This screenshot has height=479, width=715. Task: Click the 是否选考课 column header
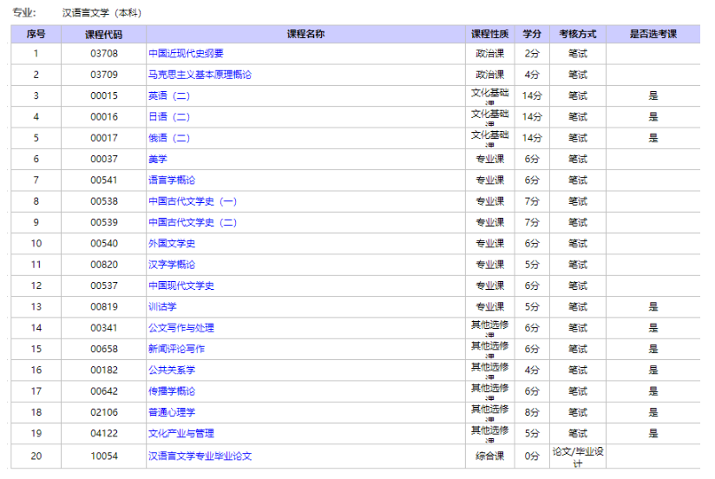pos(653,34)
